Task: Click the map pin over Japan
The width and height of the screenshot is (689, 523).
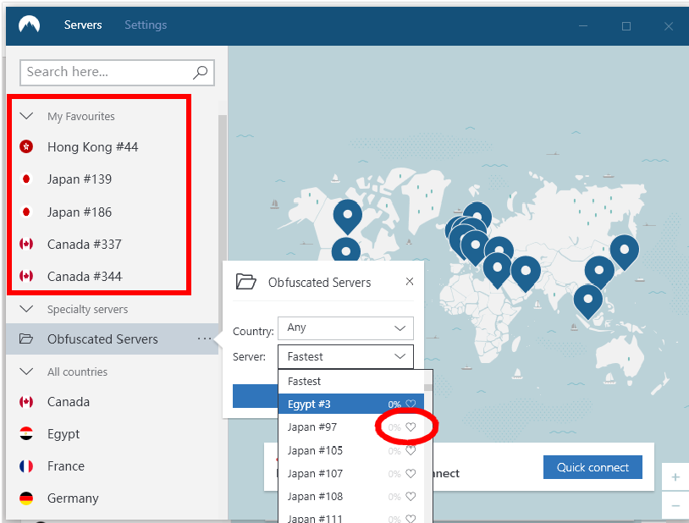Action: click(x=624, y=249)
